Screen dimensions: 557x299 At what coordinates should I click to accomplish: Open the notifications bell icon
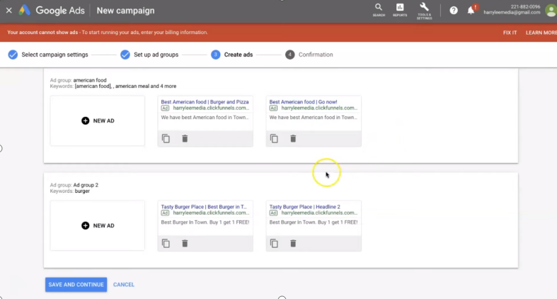(471, 11)
